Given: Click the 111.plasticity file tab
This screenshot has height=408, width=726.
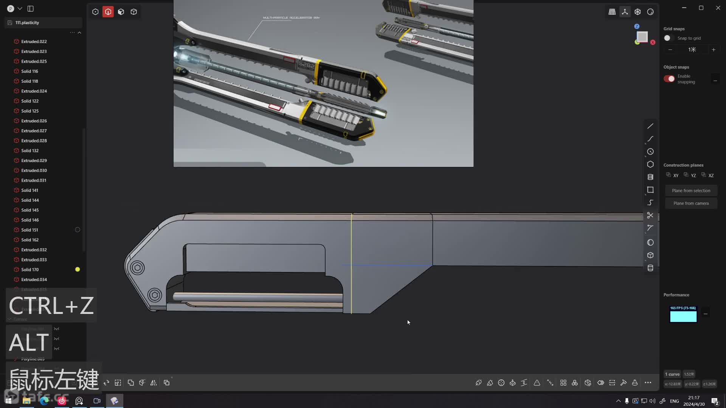Looking at the screenshot, I should coord(43,23).
